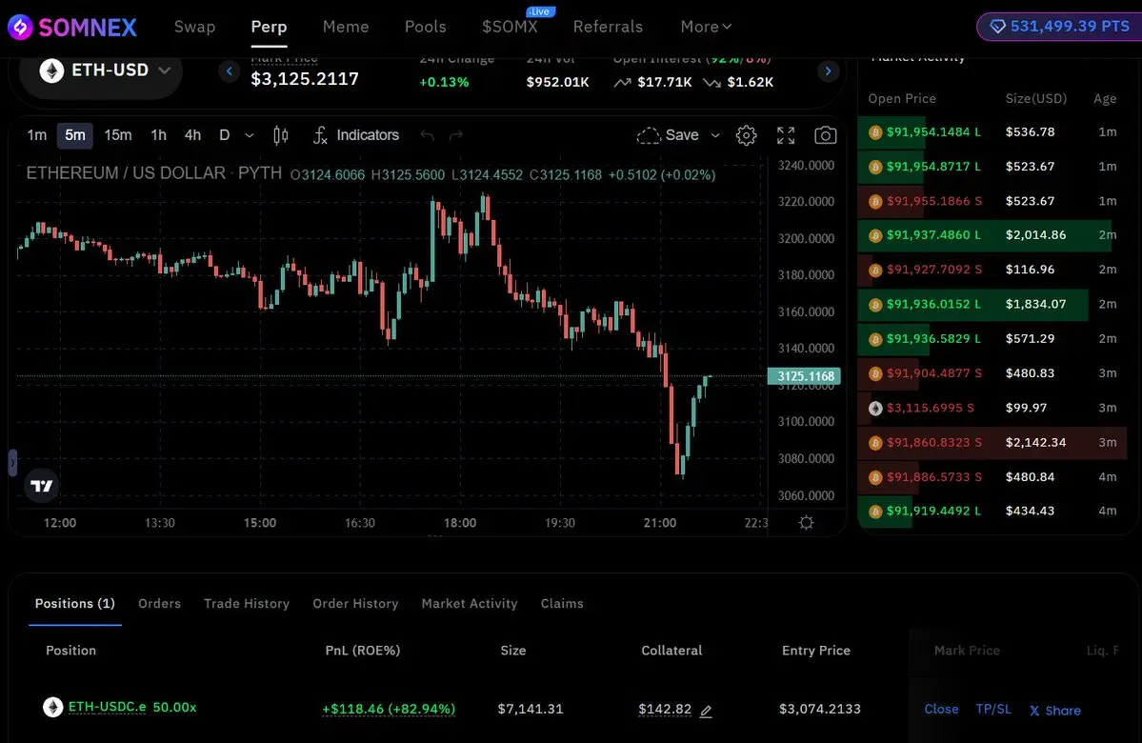The image size is (1142, 743).
Task: Open the candle chart style icon
Action: click(x=280, y=134)
